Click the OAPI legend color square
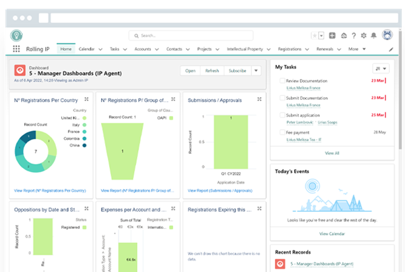The width and height of the screenshot is (405, 272). point(171,118)
